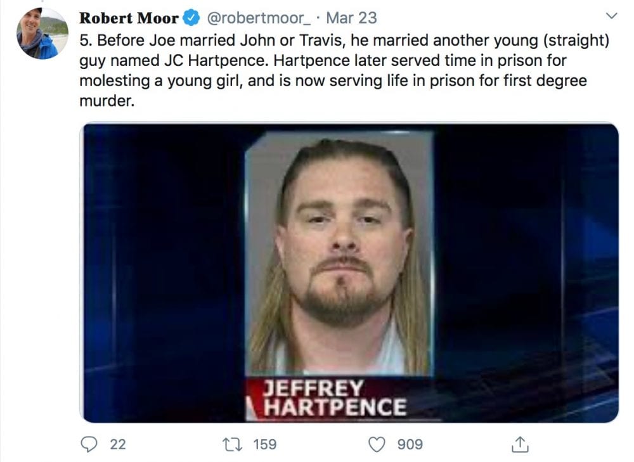Open Robert Moor's profile avatar

(x=42, y=34)
